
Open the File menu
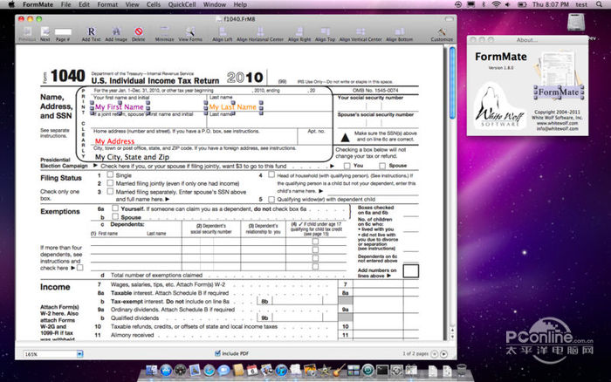click(x=65, y=4)
